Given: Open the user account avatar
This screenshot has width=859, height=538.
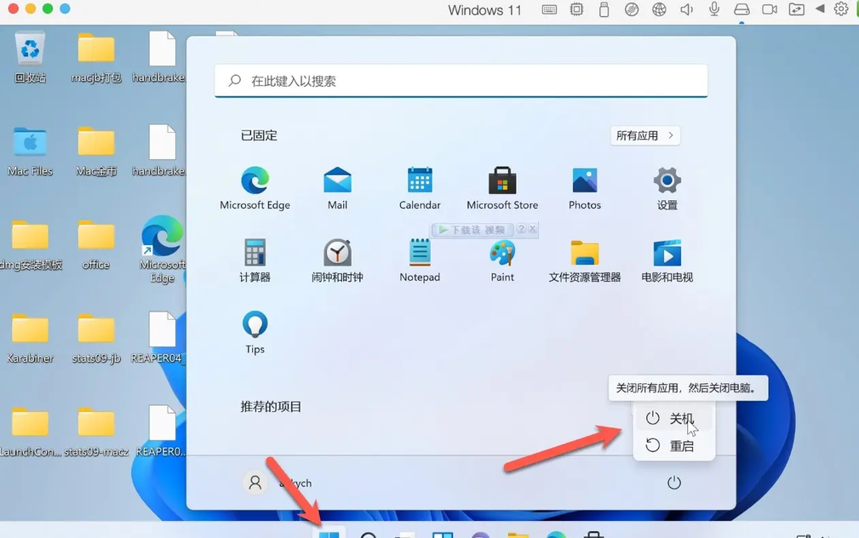Looking at the screenshot, I should tap(255, 483).
